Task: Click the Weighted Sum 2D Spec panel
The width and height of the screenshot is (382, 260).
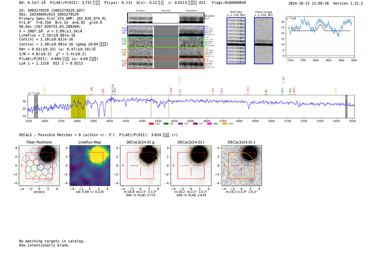Action: (x=166, y=18)
